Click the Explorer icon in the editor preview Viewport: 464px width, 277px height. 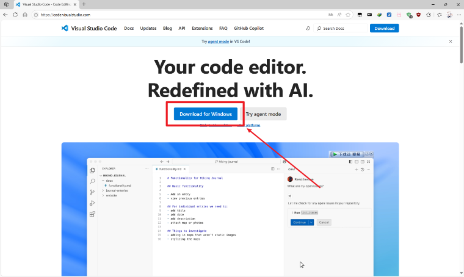[92, 171]
